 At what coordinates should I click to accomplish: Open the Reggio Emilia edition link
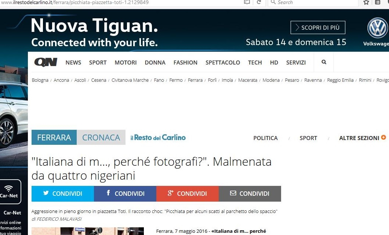tap(340, 80)
